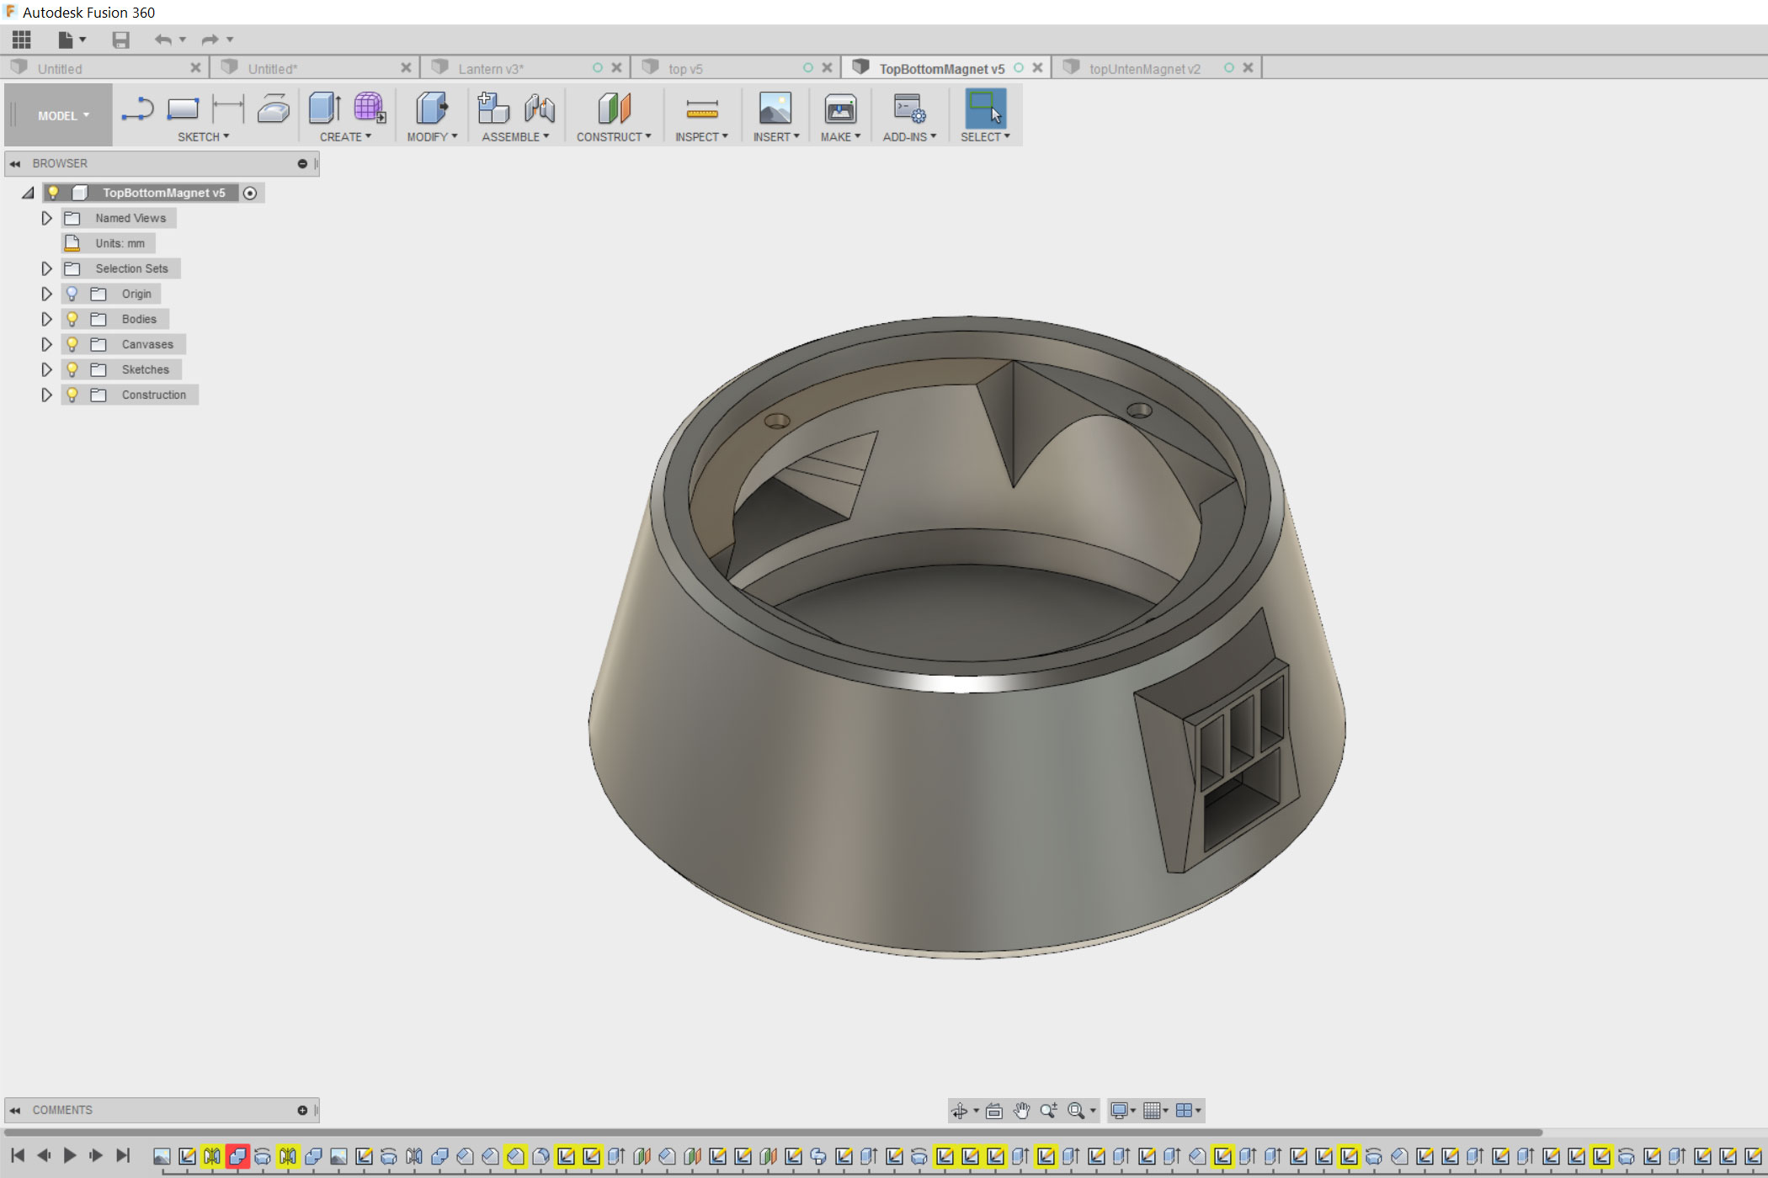Hide the Sketches folder lightbulb
Viewport: 1768px width, 1178px height.
pyautogui.click(x=72, y=369)
